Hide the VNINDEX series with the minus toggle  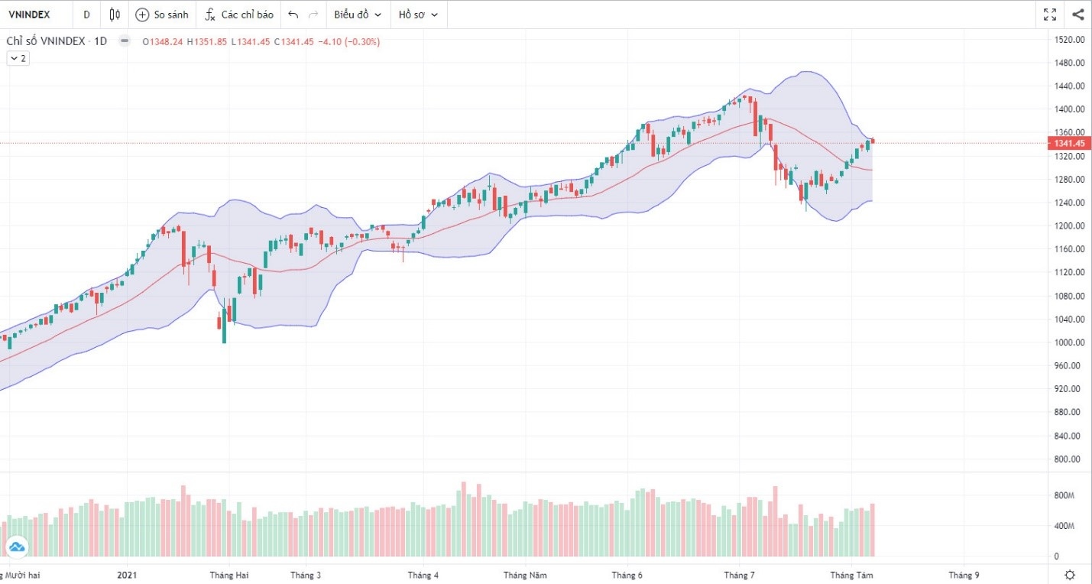pyautogui.click(x=124, y=41)
